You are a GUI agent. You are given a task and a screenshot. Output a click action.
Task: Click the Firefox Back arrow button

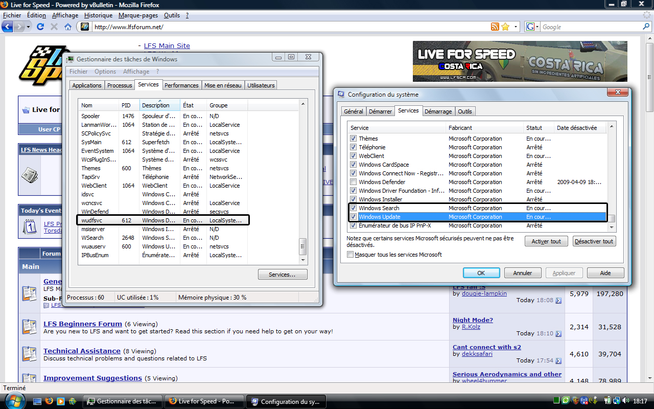click(x=8, y=27)
